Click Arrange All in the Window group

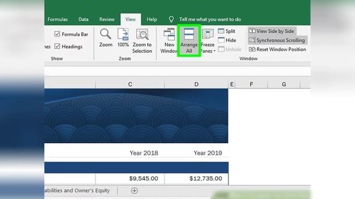pyautogui.click(x=189, y=40)
